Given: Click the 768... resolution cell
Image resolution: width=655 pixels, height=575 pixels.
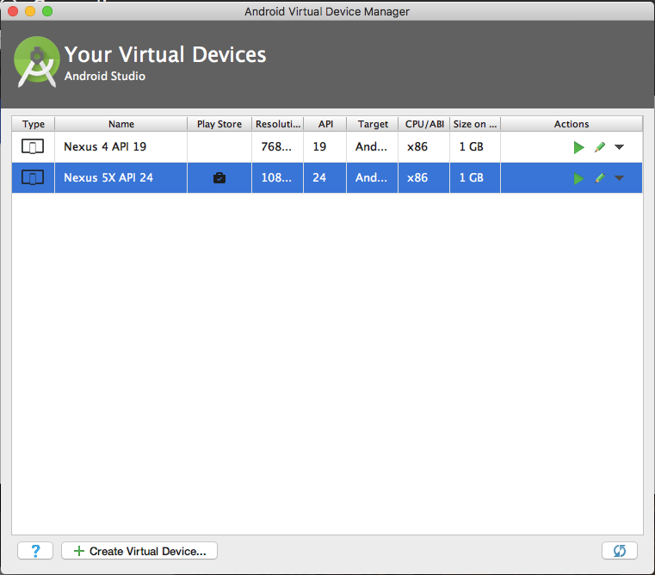Looking at the screenshot, I should (x=277, y=146).
